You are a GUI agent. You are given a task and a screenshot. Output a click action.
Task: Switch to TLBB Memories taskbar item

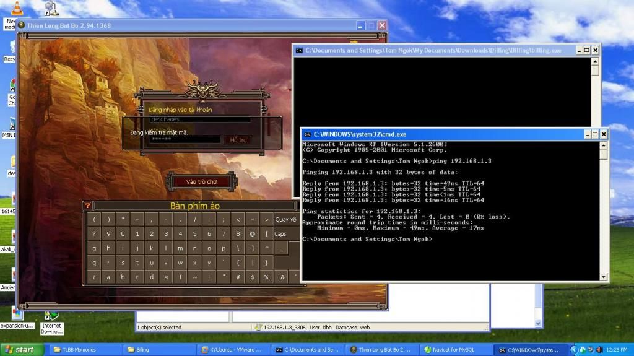tap(85, 350)
